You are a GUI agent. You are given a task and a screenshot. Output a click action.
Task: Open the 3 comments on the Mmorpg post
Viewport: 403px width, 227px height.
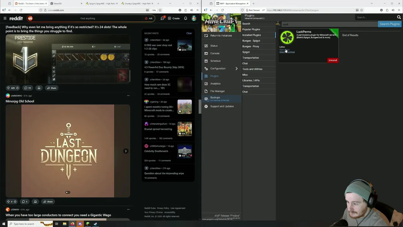pos(25,201)
